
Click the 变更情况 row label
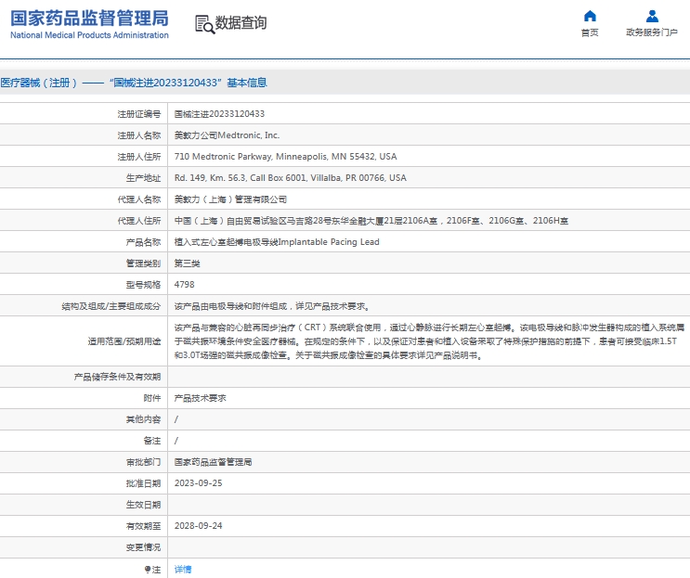[x=143, y=547]
